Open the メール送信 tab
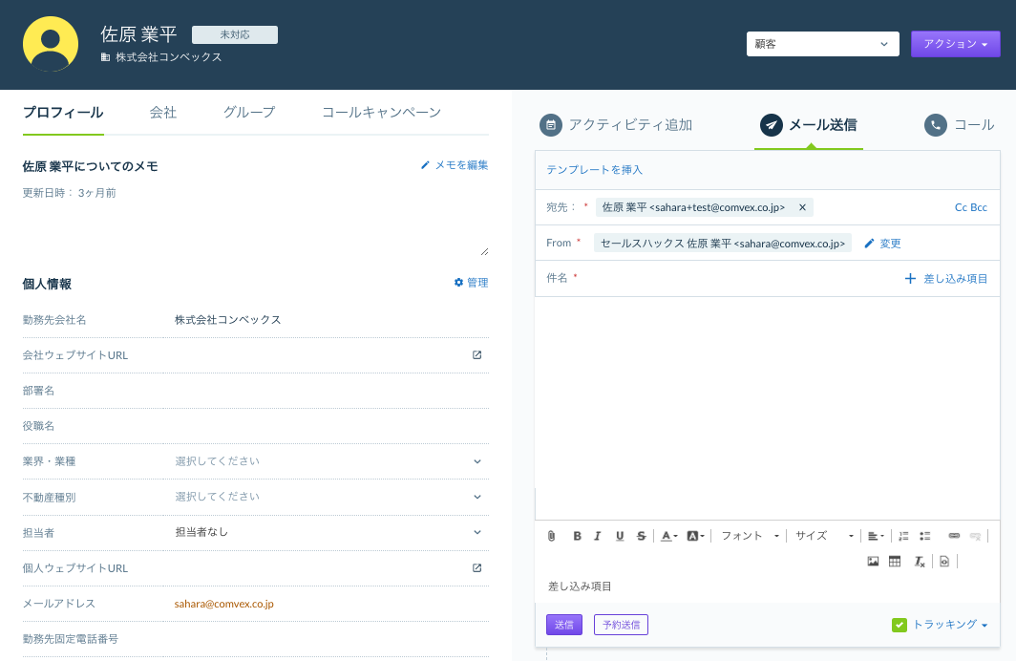This screenshot has height=661, width=1016. pyautogui.click(x=809, y=125)
